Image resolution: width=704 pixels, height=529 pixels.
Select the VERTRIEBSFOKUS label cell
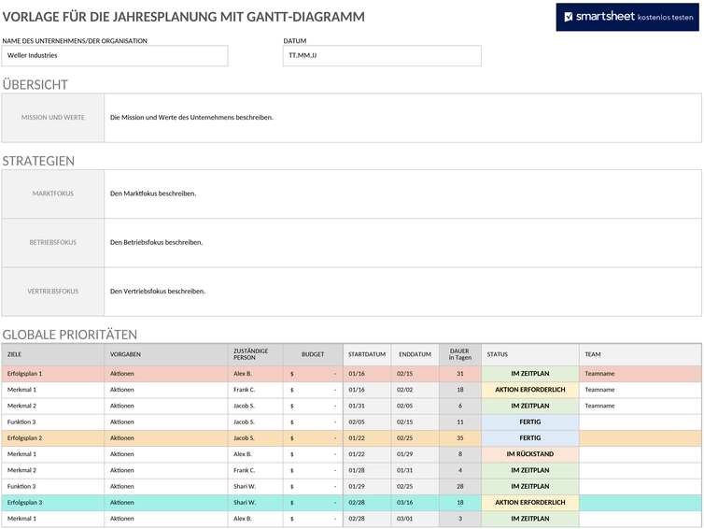click(53, 292)
